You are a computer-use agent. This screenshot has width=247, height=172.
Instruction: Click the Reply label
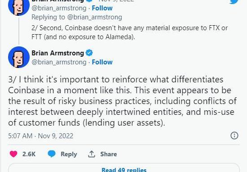(69, 154)
